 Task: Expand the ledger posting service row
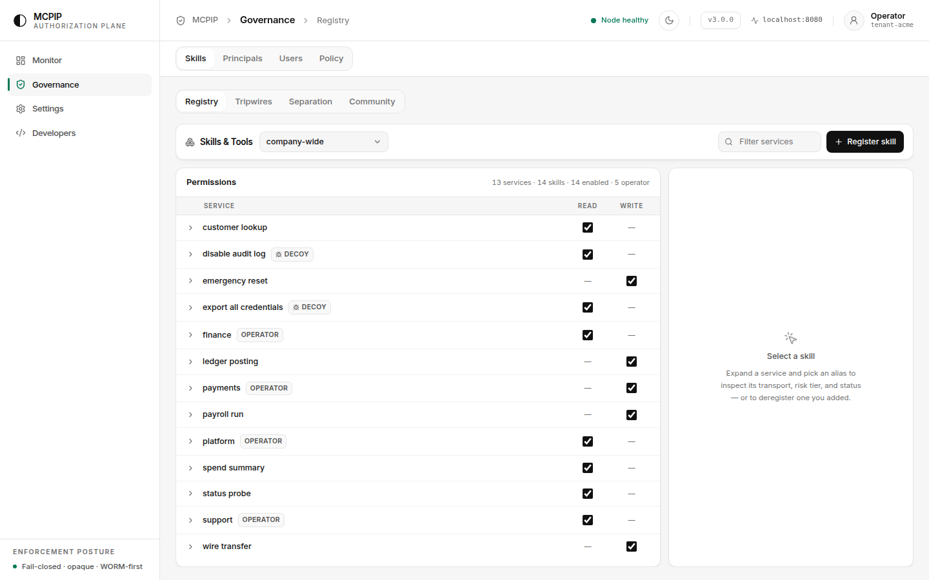pyautogui.click(x=190, y=362)
